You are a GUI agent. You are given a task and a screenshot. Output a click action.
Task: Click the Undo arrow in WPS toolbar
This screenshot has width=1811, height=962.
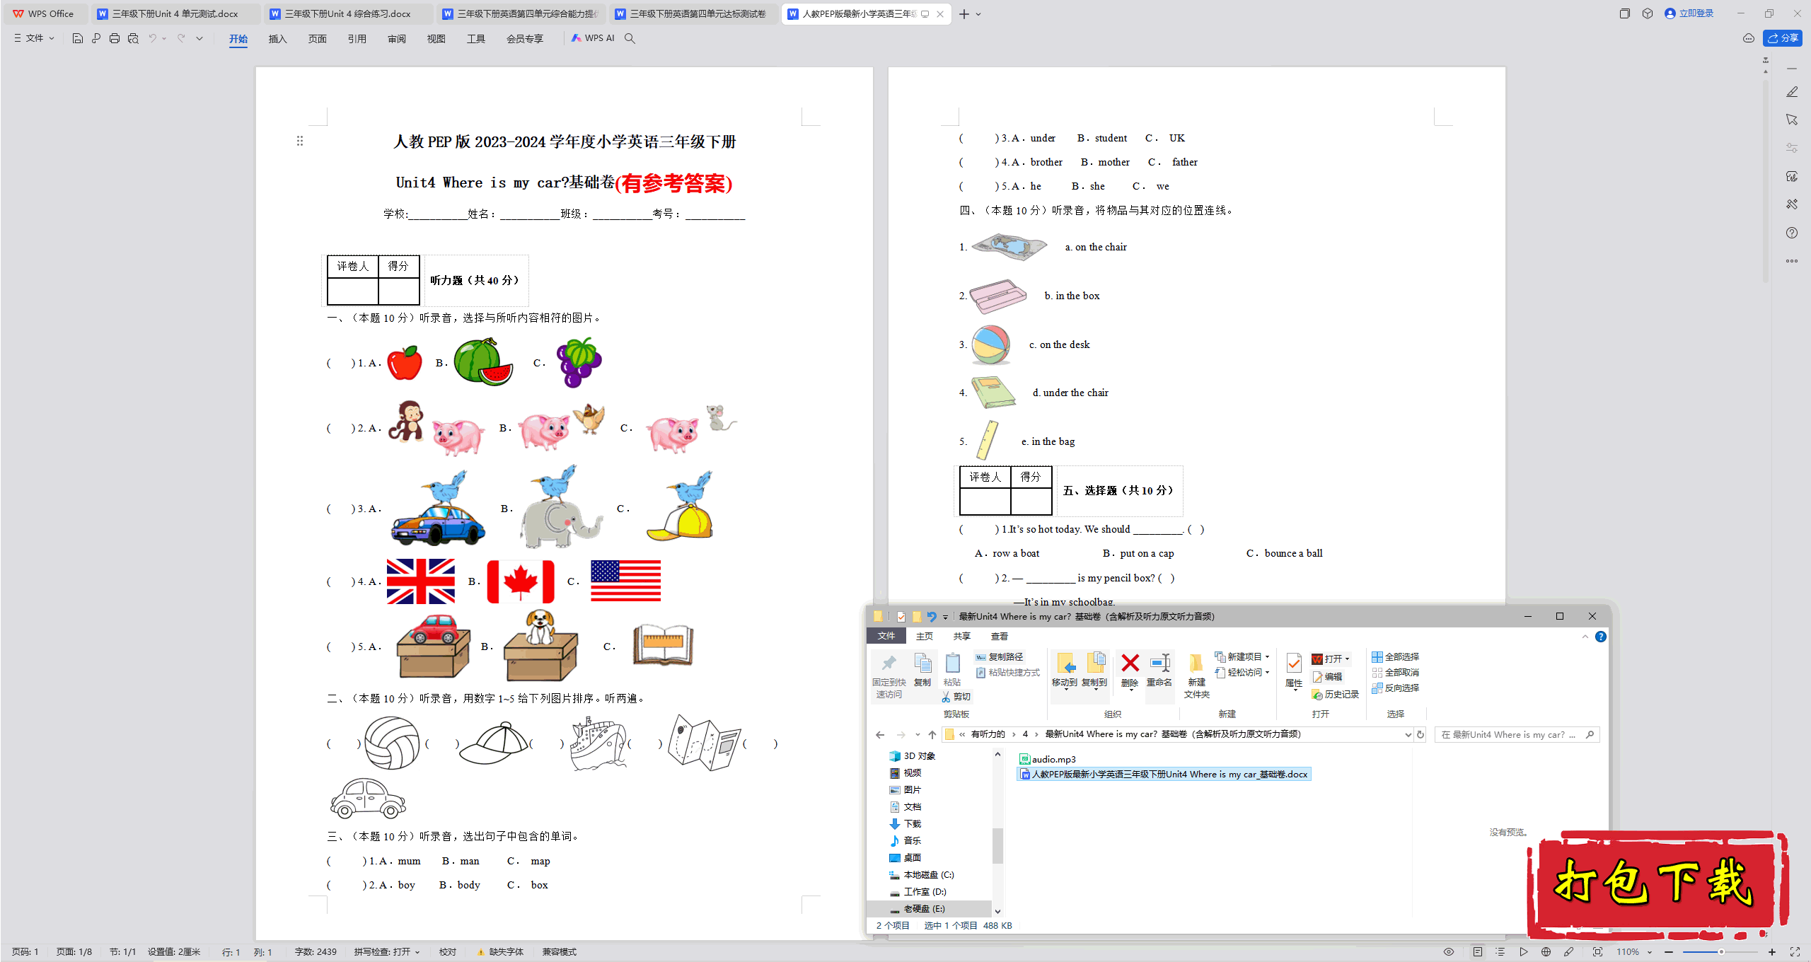[x=152, y=38]
